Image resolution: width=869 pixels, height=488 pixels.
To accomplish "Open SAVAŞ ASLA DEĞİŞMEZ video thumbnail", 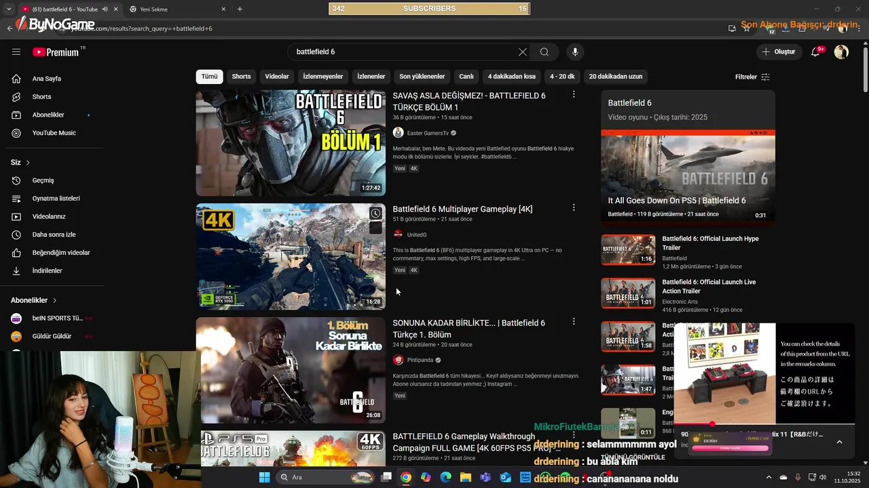I will pyautogui.click(x=291, y=143).
